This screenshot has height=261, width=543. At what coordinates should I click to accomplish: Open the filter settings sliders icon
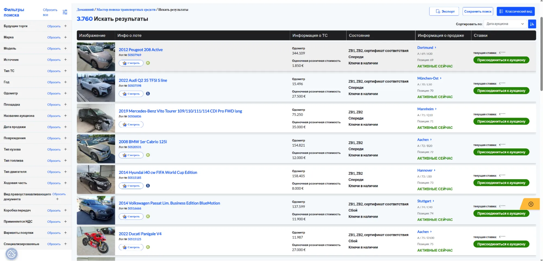coord(65,12)
